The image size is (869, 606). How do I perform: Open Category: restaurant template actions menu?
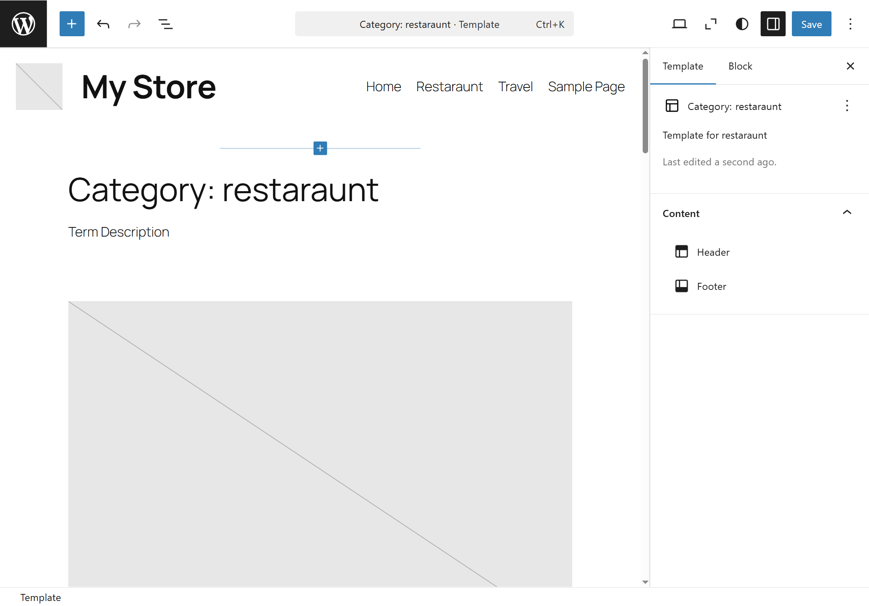pos(847,106)
